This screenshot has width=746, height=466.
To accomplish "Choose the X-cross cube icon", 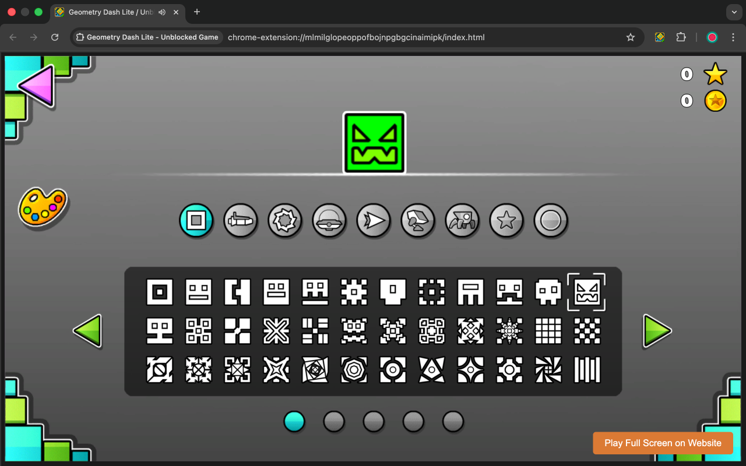I will click(x=276, y=331).
